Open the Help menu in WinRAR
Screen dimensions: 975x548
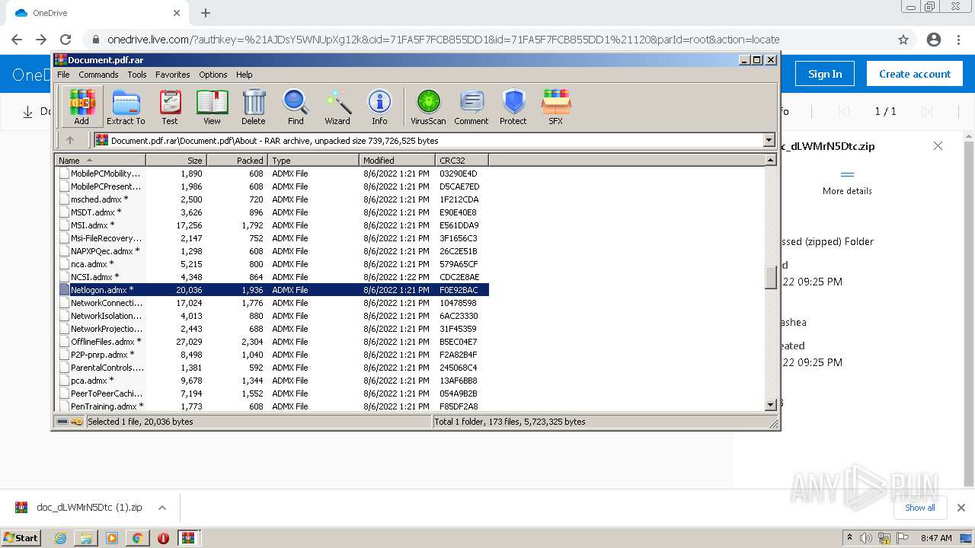click(x=244, y=75)
